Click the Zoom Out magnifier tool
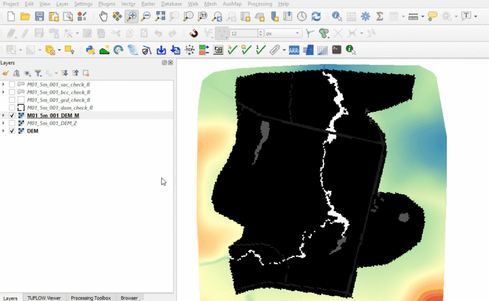Image resolution: width=489 pixels, height=301 pixels. click(145, 16)
